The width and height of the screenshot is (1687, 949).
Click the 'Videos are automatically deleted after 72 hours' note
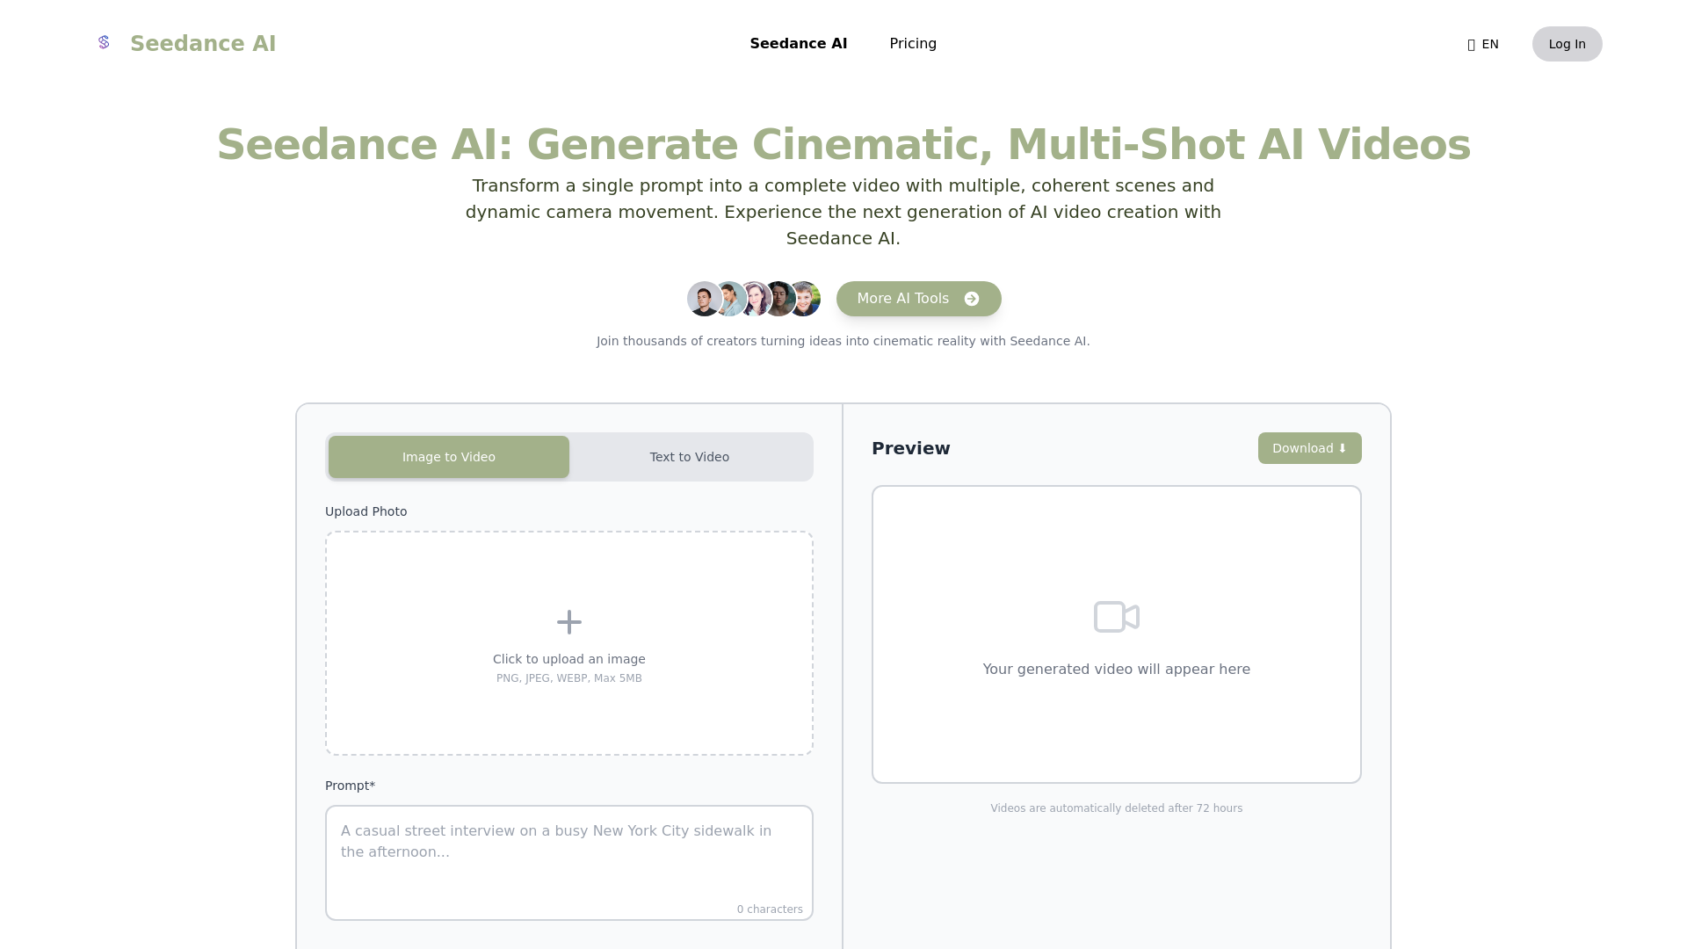[1116, 808]
